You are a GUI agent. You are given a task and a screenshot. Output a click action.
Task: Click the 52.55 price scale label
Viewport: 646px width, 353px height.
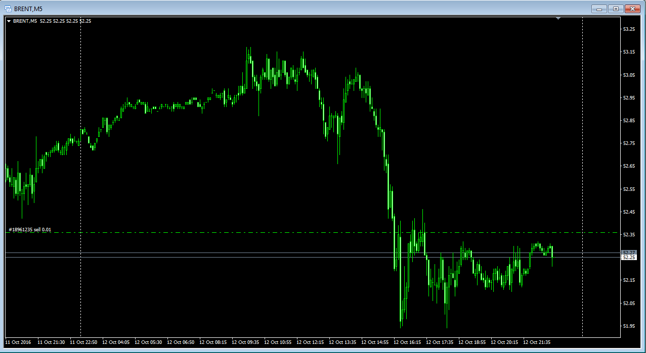(629, 189)
